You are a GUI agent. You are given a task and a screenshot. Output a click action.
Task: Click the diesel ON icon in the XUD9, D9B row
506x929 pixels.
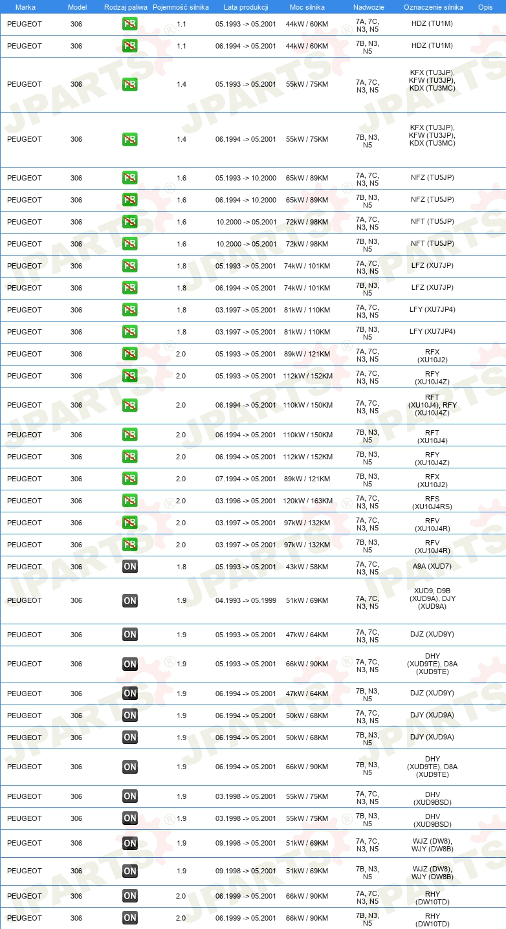pos(130,600)
